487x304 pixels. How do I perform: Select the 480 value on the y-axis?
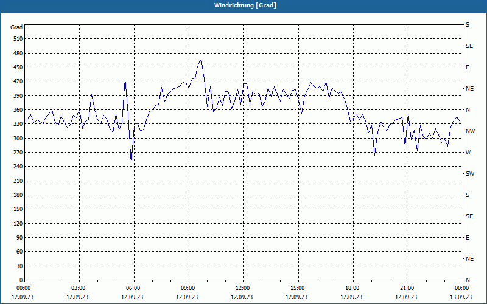[x=18, y=53]
